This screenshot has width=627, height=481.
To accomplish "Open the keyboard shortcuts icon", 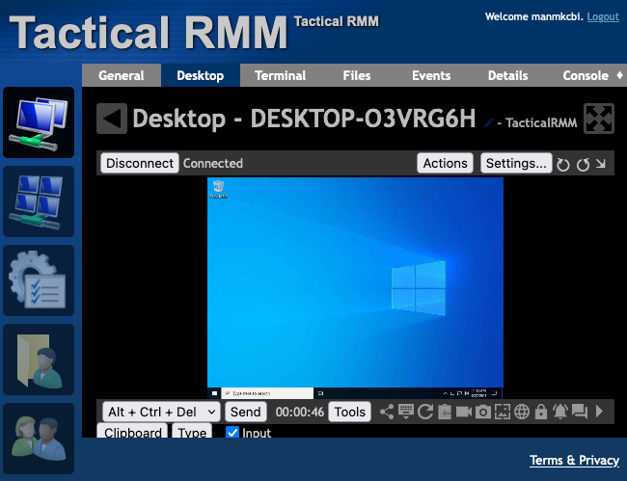I will (x=406, y=412).
